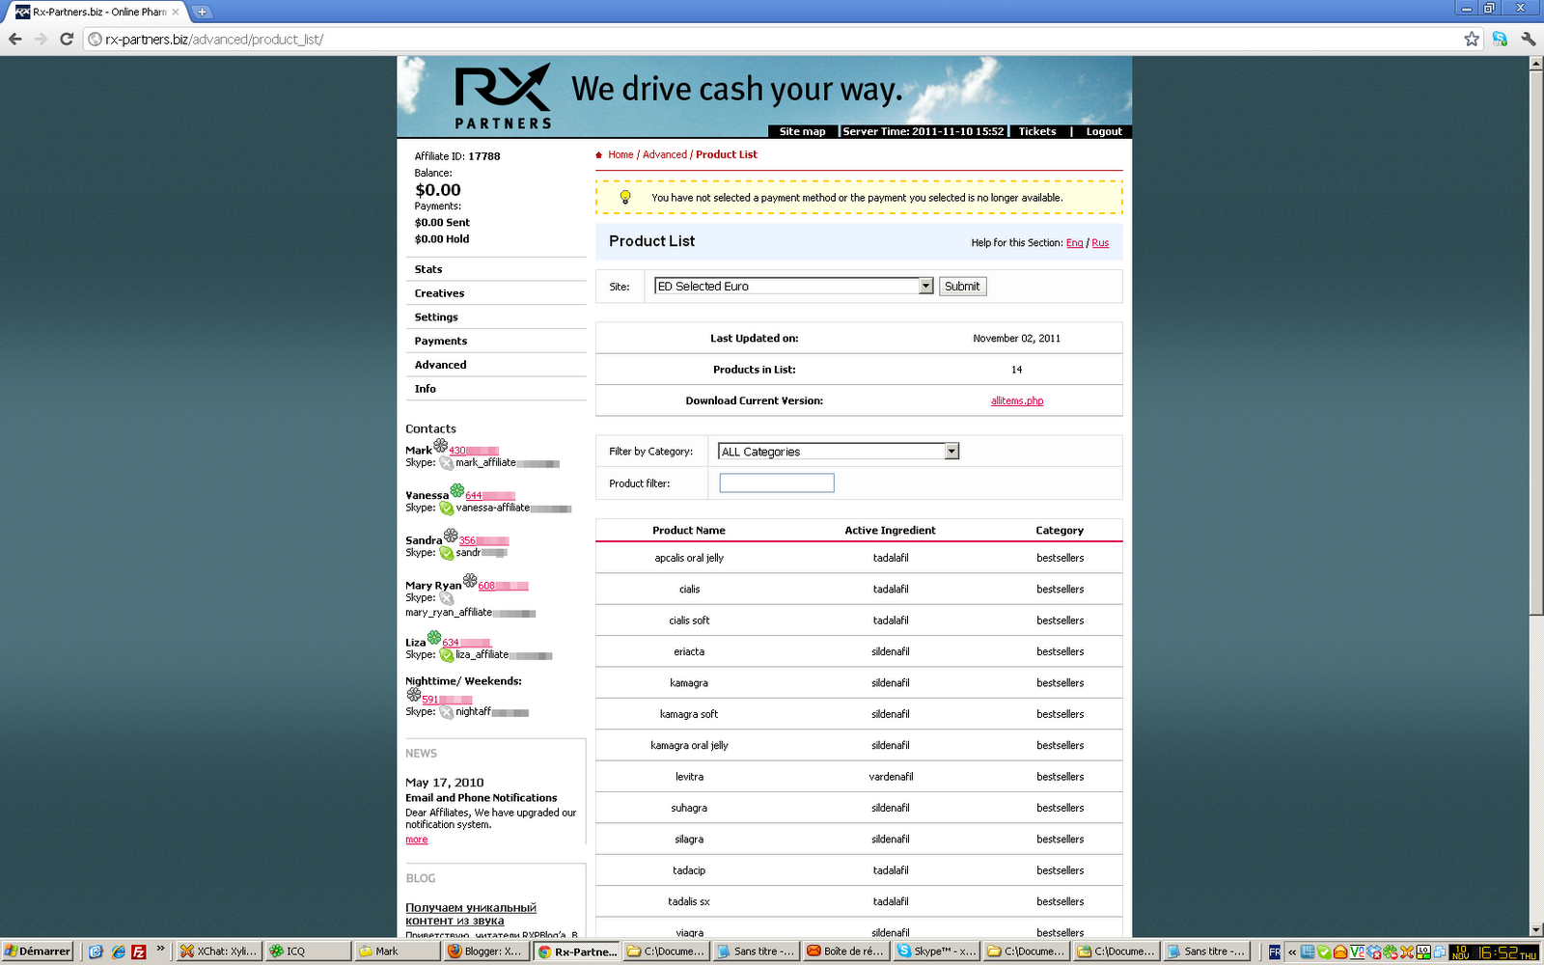The image size is (1544, 965).
Task: Click the Submit button
Action: click(962, 287)
